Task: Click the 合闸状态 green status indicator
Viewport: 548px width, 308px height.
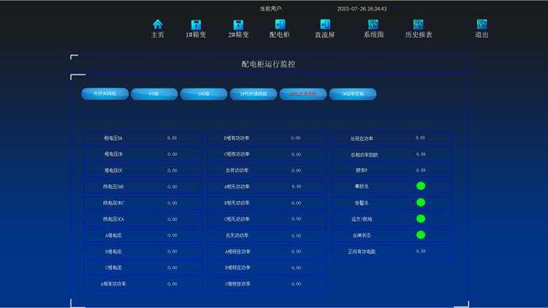Action: click(x=421, y=234)
